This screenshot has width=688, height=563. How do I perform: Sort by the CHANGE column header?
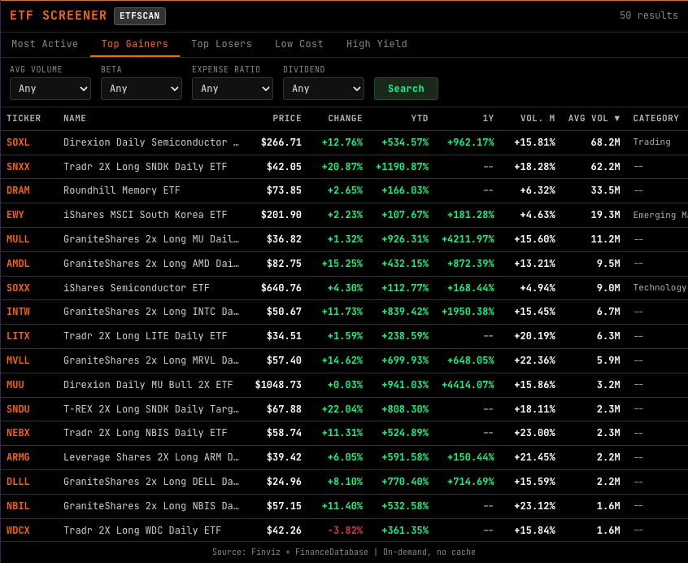[346, 118]
